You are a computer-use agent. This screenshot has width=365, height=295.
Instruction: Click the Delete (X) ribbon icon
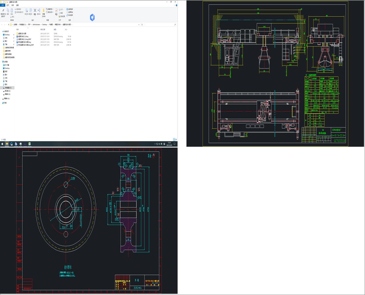pyautogui.click(x=35, y=11)
